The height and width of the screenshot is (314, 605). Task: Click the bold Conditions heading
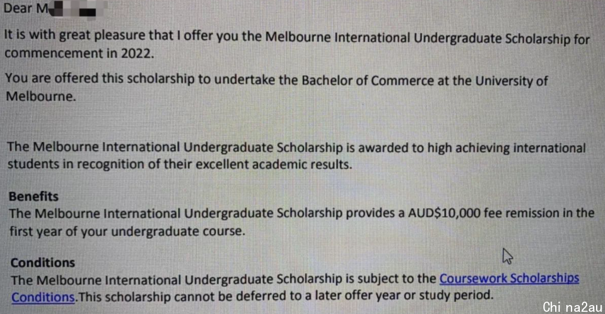click(x=43, y=263)
